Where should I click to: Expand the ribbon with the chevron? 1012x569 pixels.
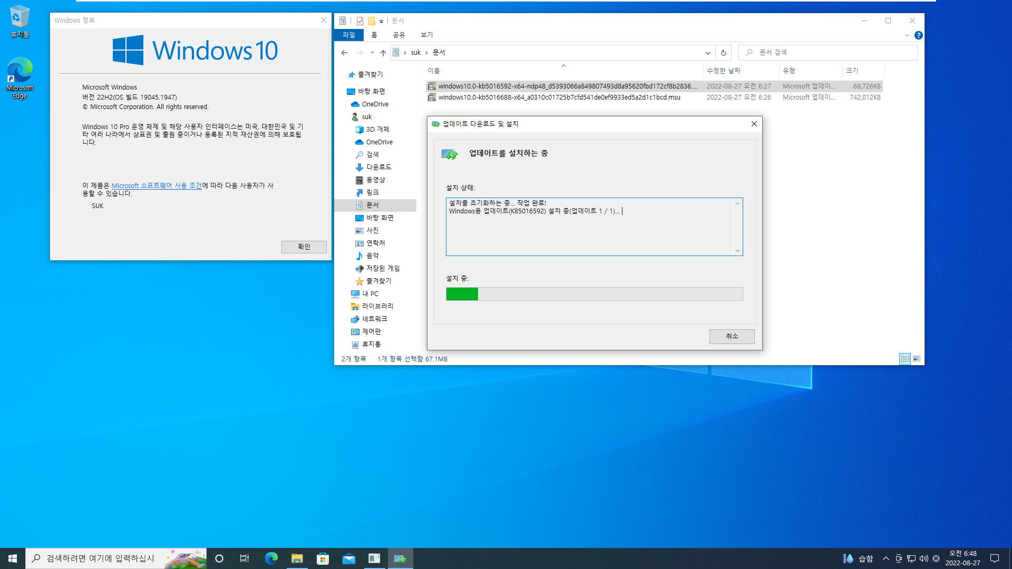click(907, 35)
